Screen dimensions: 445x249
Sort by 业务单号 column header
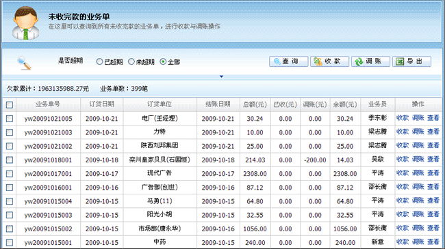point(48,104)
